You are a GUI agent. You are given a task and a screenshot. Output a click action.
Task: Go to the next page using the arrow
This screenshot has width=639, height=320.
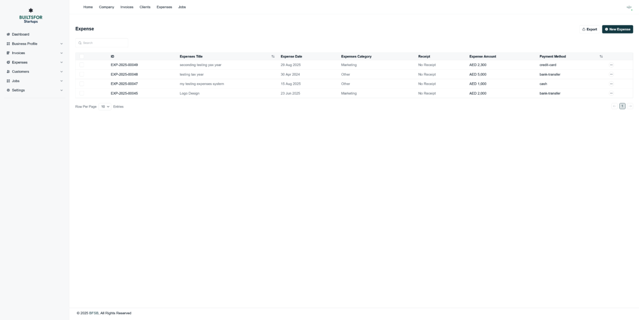tap(630, 106)
